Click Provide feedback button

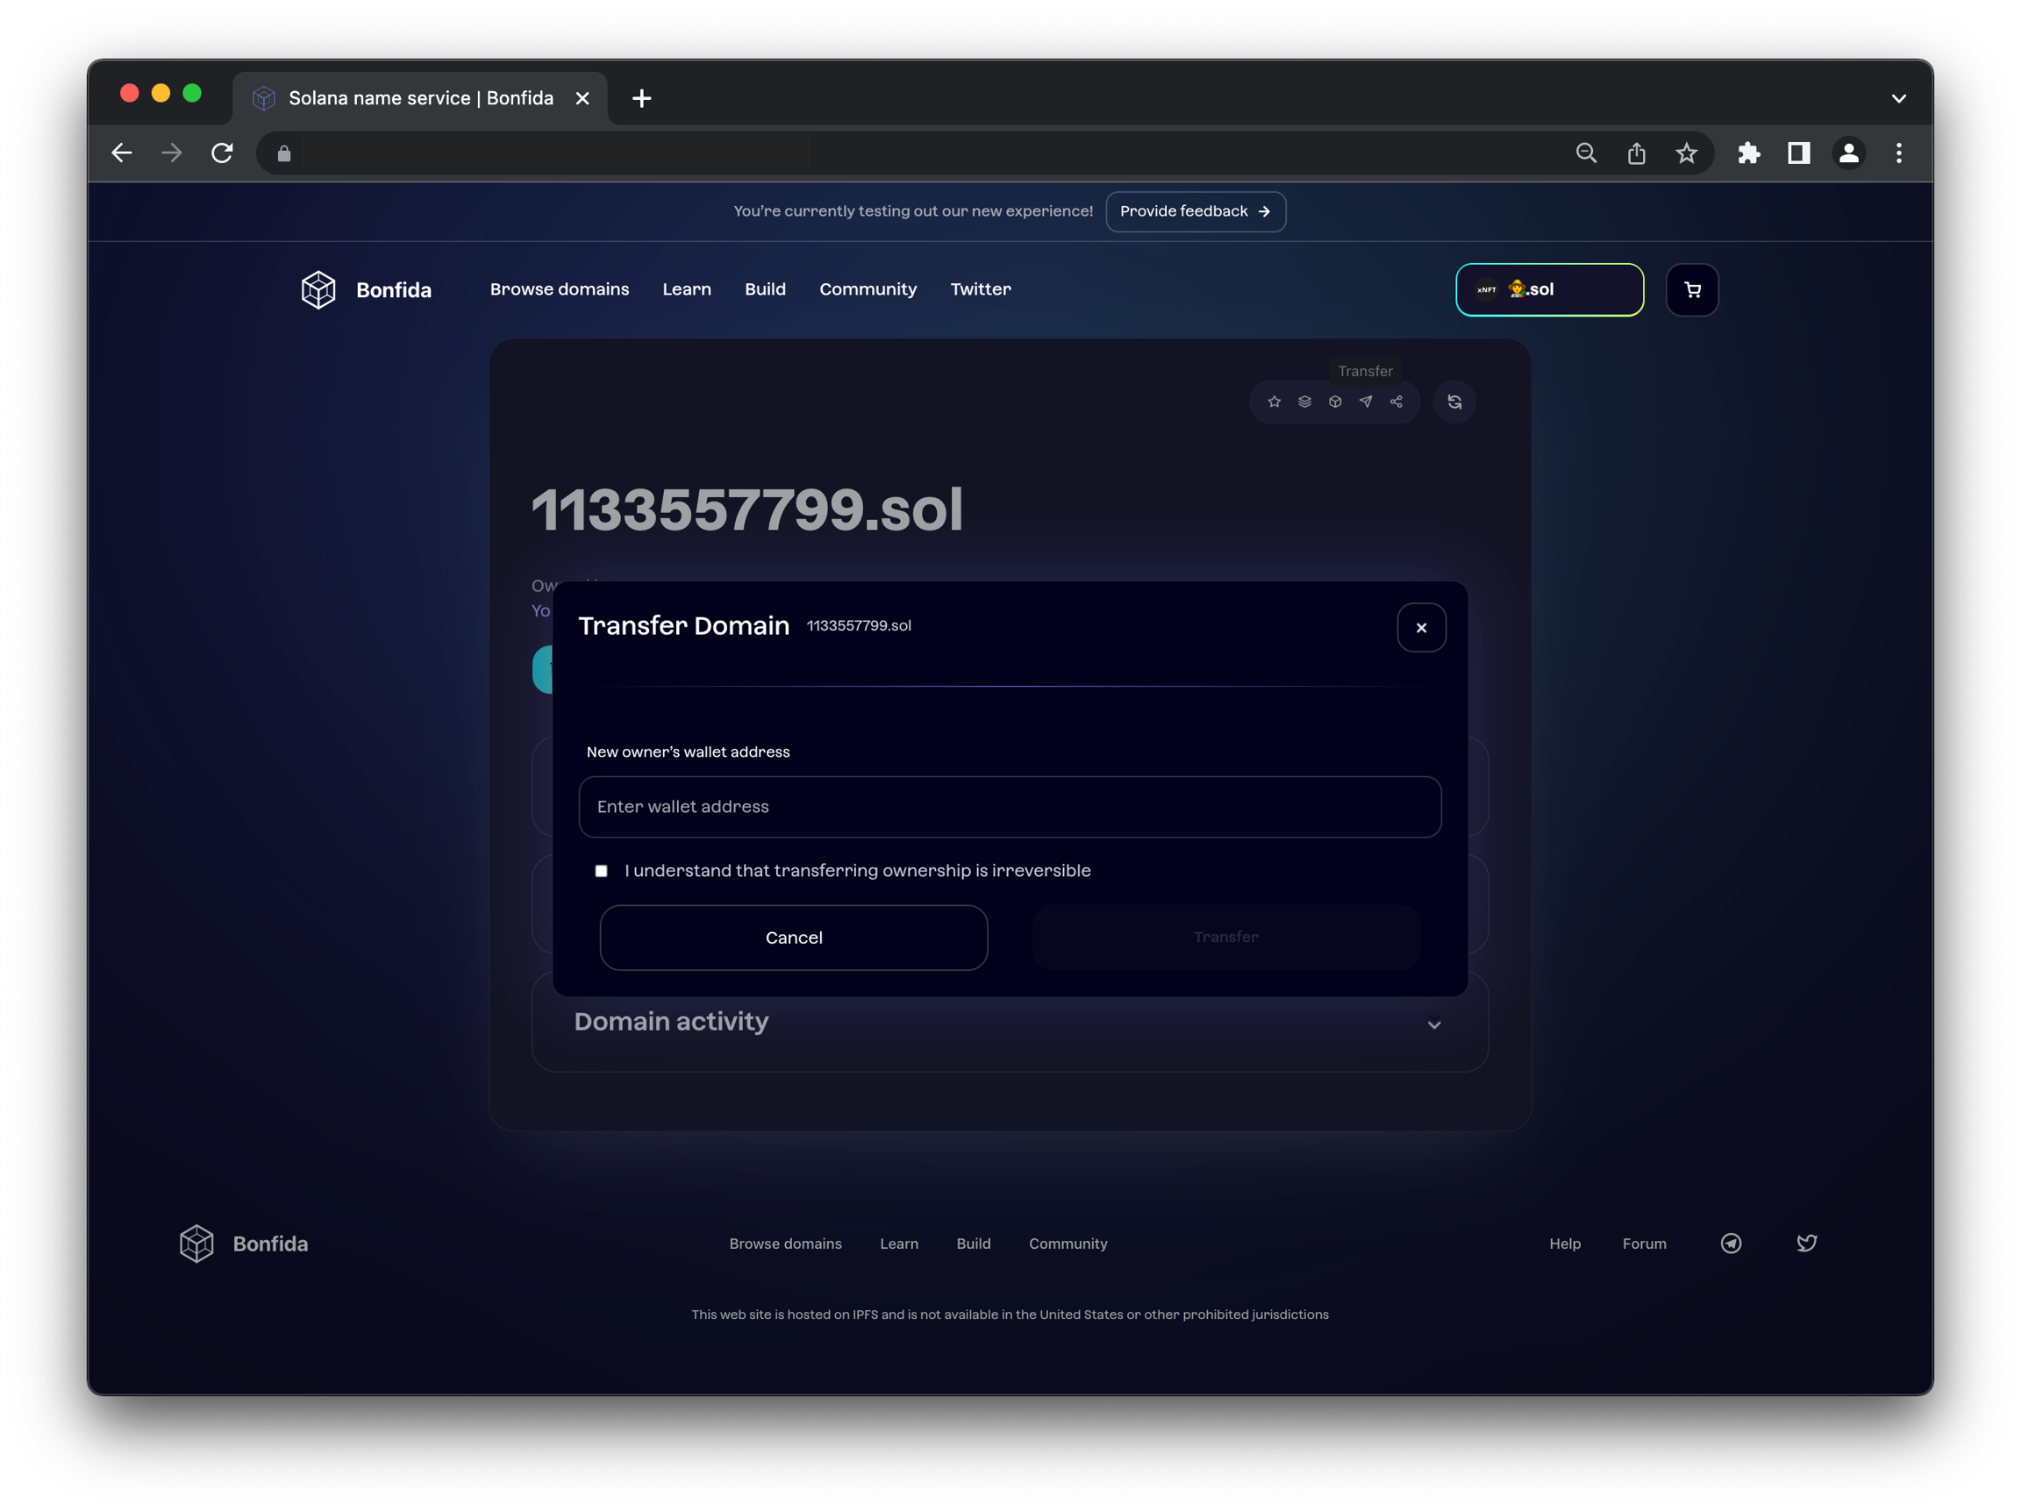click(1195, 212)
